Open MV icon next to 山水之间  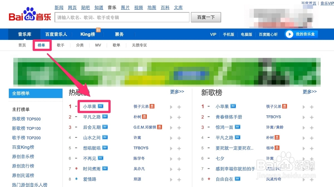(105, 137)
